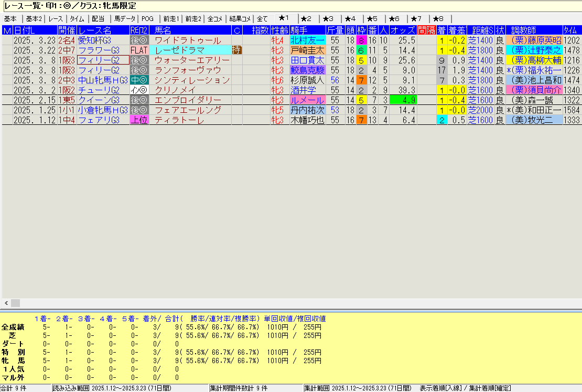Image resolution: width=582 pixels, height=392 pixels.
Task: Select the 全て tab
Action: (x=263, y=19)
